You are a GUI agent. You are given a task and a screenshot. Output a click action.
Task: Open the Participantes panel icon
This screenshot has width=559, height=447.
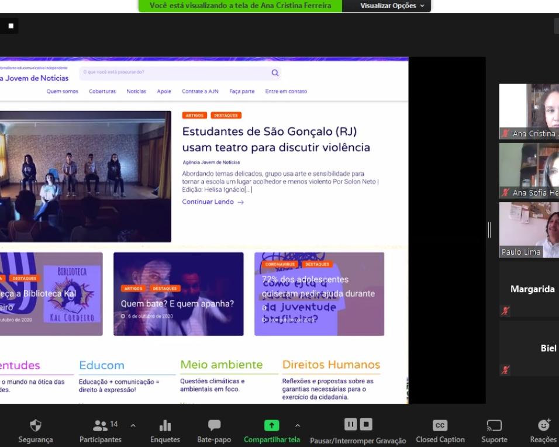(x=100, y=425)
